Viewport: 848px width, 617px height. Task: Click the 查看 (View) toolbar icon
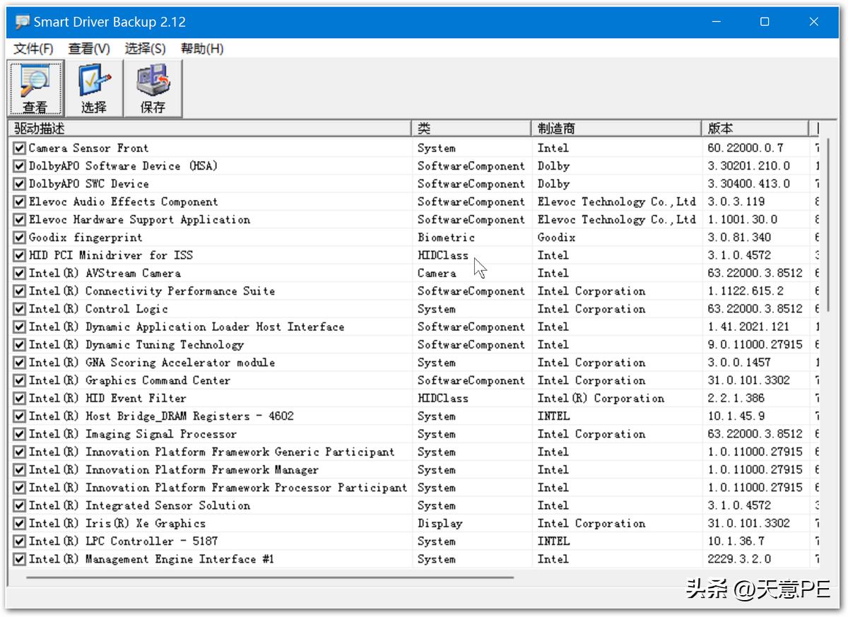pos(35,88)
